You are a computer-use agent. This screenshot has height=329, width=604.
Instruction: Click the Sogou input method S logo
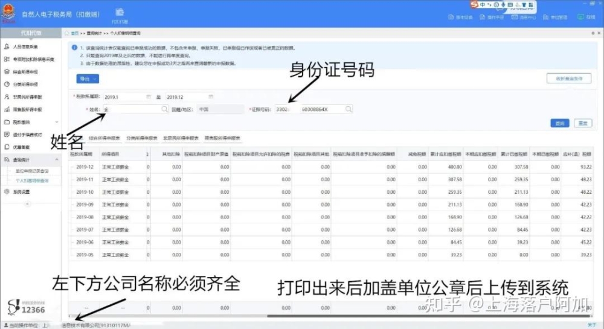coord(474,5)
